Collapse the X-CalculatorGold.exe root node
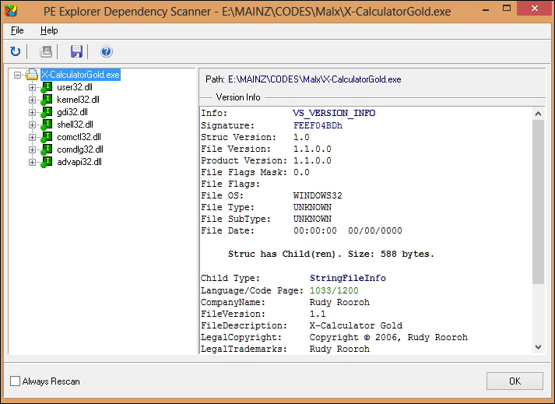Screen dimensions: 555x404 point(17,75)
